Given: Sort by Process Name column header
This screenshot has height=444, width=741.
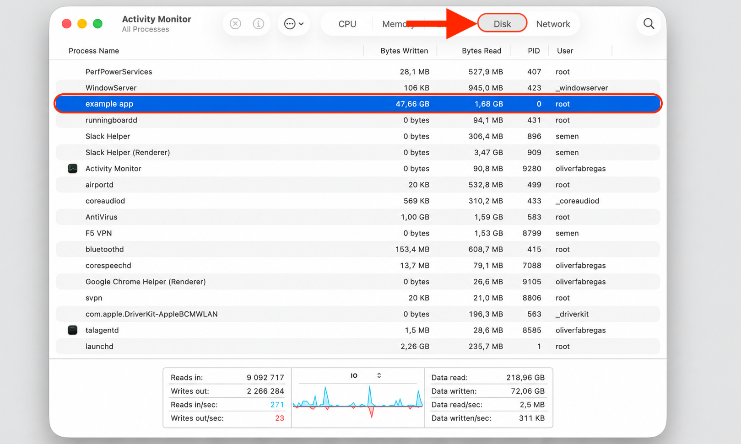Looking at the screenshot, I should tap(94, 51).
